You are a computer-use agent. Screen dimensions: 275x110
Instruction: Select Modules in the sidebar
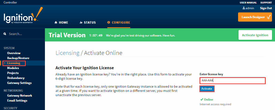13,68
